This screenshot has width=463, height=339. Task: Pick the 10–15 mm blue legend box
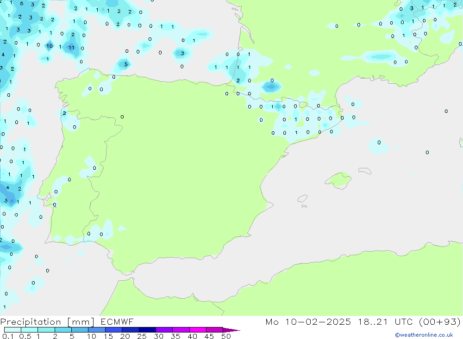coord(97,330)
